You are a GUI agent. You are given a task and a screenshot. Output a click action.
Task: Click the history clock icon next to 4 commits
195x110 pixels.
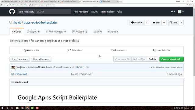point(25,50)
